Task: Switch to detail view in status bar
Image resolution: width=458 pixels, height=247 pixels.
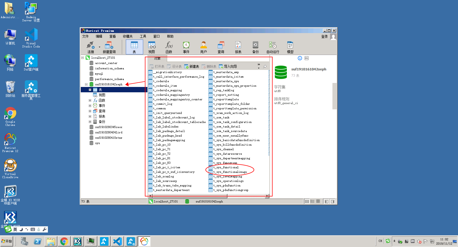Action: pyautogui.click(x=318, y=201)
